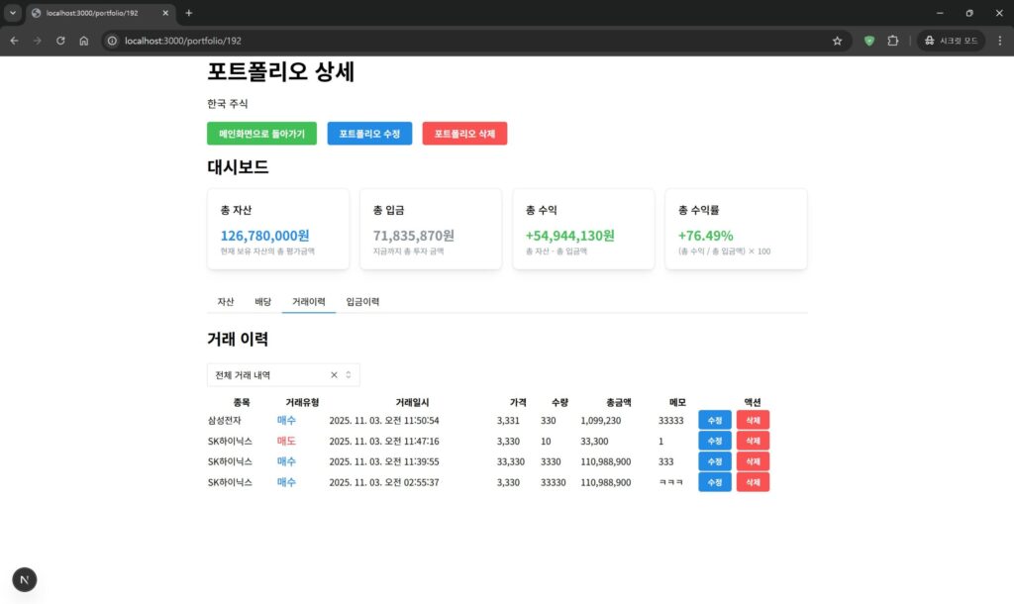Open the Chrome three-dot menu
This screenshot has height=604, width=1014.
coord(1000,41)
